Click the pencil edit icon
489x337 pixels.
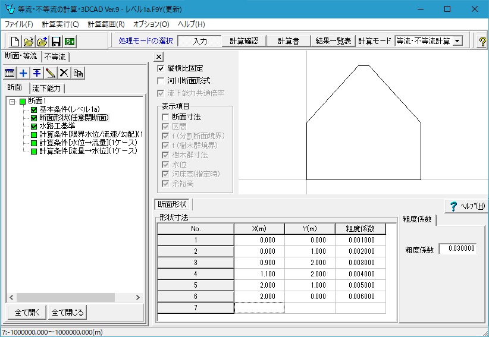click(x=51, y=73)
